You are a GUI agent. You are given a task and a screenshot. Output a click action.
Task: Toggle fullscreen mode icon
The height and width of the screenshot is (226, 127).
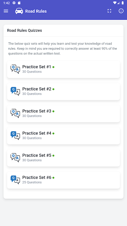point(109,11)
